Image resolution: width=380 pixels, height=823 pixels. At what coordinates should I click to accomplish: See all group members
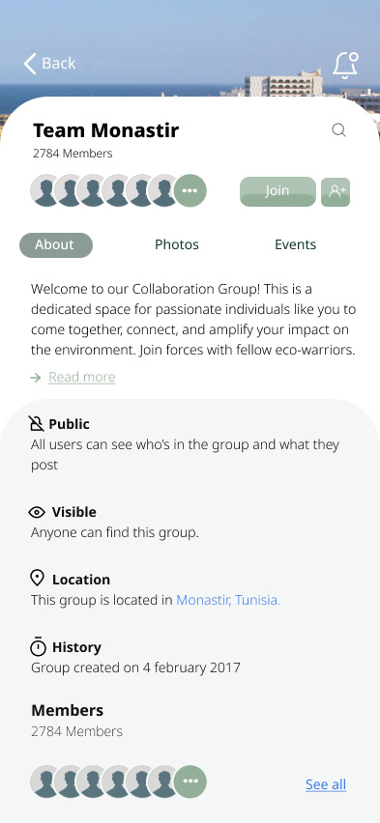pyautogui.click(x=326, y=784)
